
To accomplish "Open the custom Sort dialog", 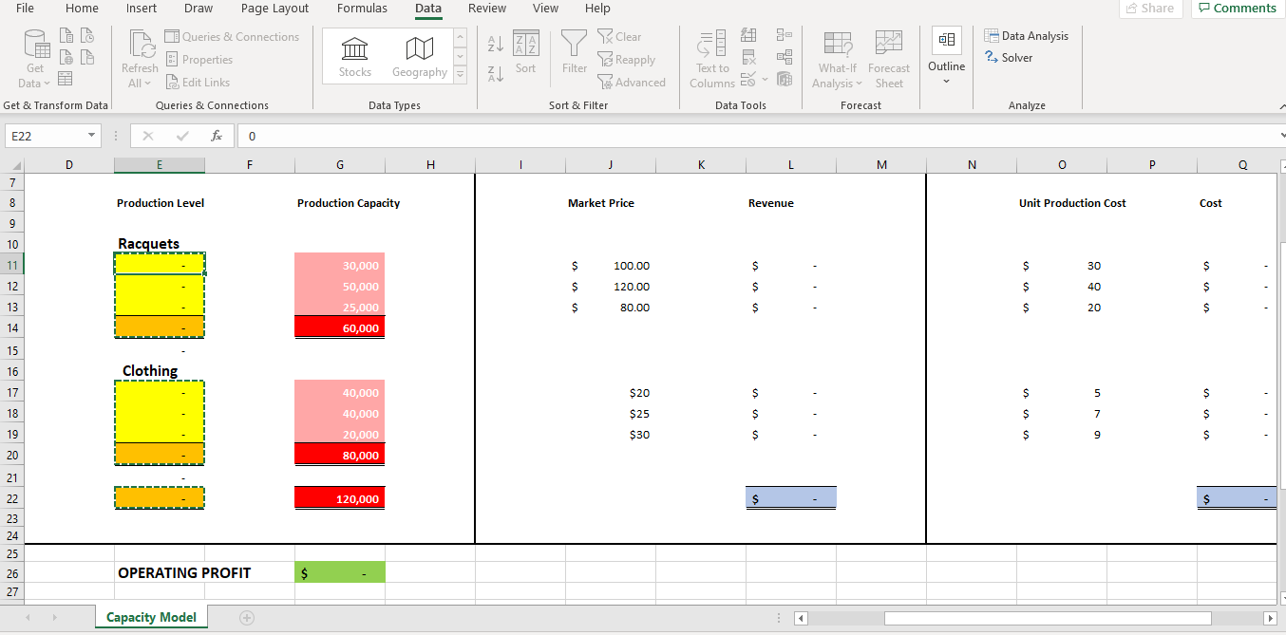I will pos(525,53).
